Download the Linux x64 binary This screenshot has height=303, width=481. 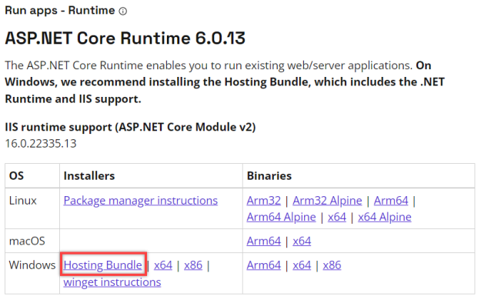click(x=337, y=218)
